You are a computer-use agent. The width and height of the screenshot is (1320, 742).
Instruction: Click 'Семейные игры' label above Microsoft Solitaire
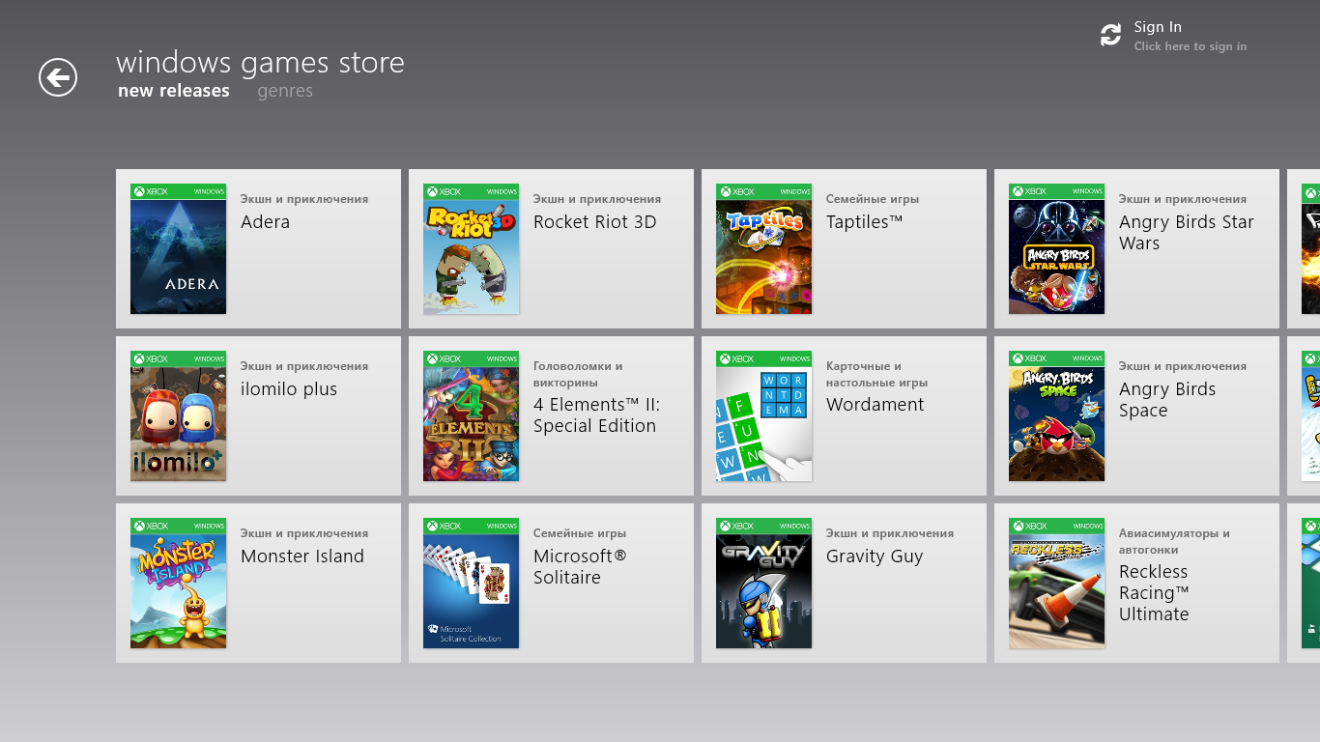[580, 533]
